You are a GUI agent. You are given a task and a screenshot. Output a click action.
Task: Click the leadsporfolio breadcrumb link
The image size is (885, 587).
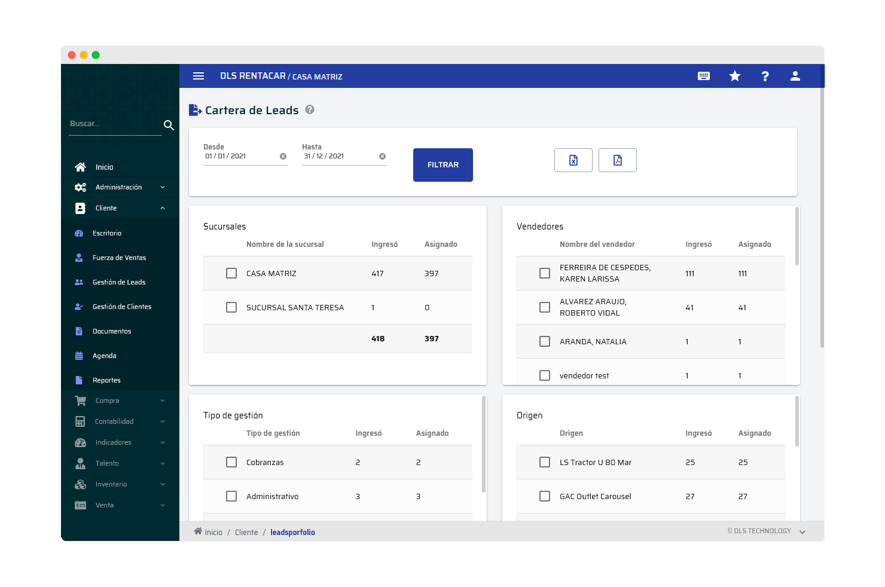point(292,532)
